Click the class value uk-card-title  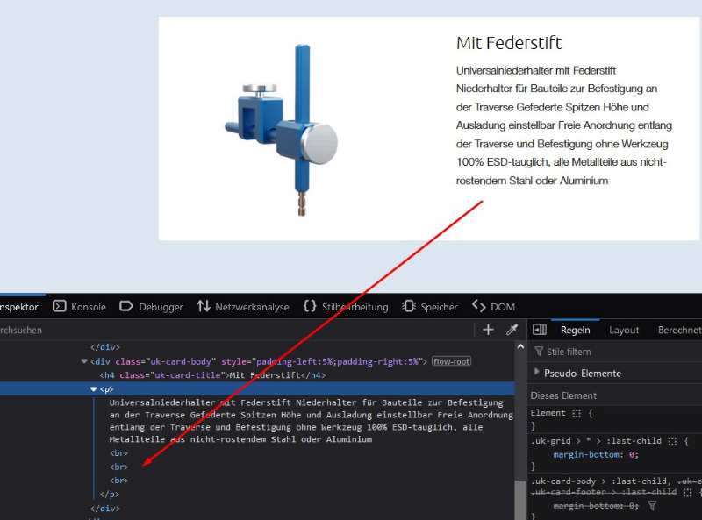(x=187, y=375)
